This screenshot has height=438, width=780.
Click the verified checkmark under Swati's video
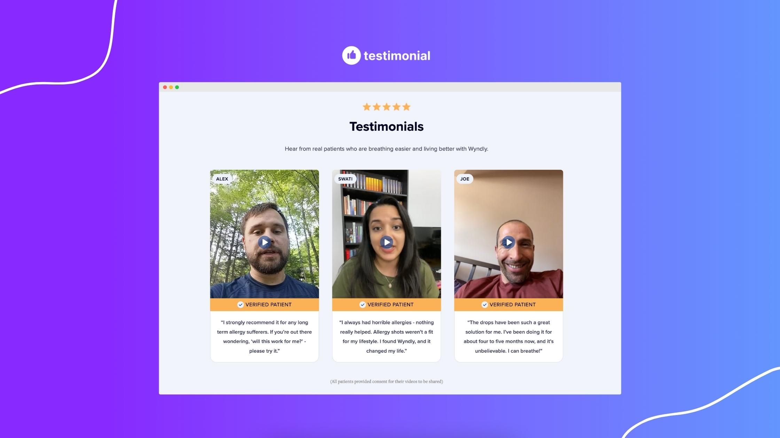362,305
